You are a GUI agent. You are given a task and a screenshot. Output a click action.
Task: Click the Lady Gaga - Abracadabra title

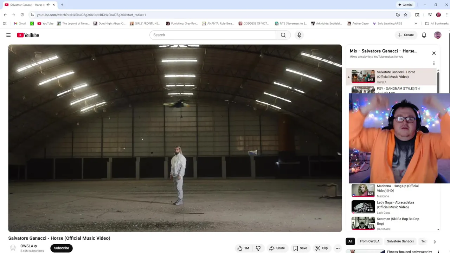point(395,205)
